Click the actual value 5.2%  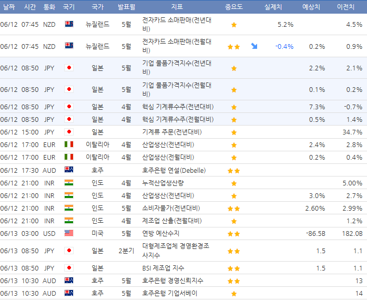click(x=286, y=25)
